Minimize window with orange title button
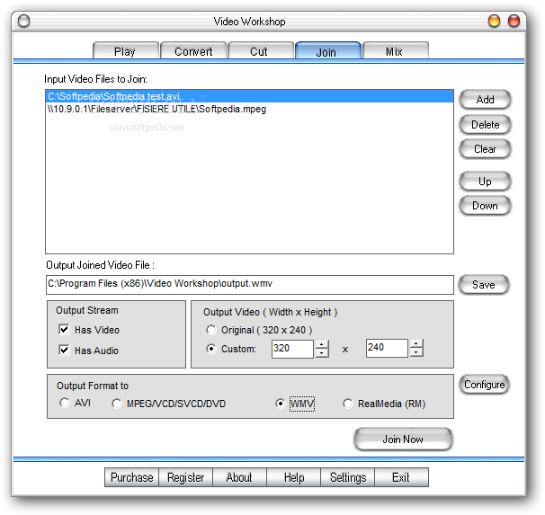The height and width of the screenshot is (515, 545). (x=494, y=21)
